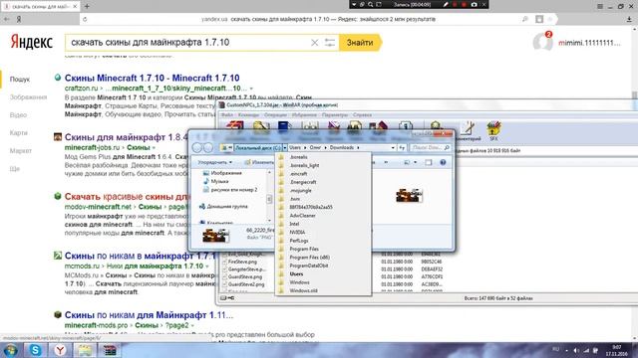
Task: Open WinRAR Избранное menu
Action: [304, 115]
